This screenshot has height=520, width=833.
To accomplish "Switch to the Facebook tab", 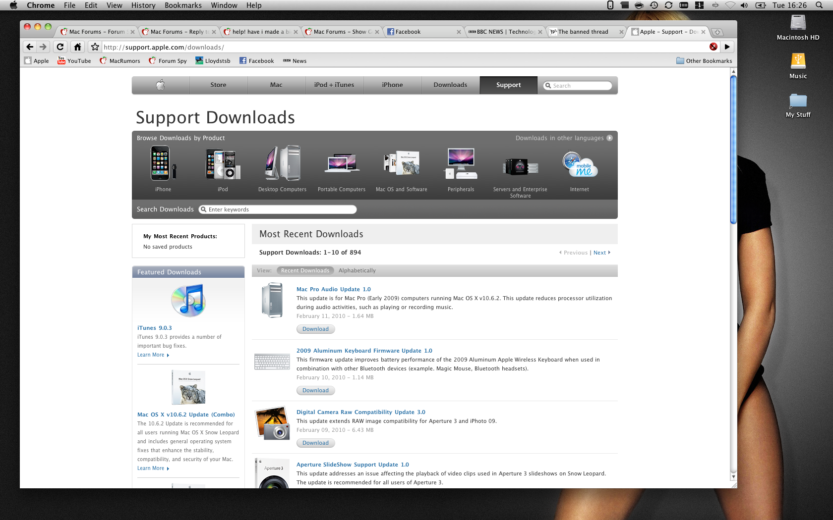I will [x=423, y=32].
